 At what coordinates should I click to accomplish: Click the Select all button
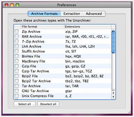pos(25,104)
